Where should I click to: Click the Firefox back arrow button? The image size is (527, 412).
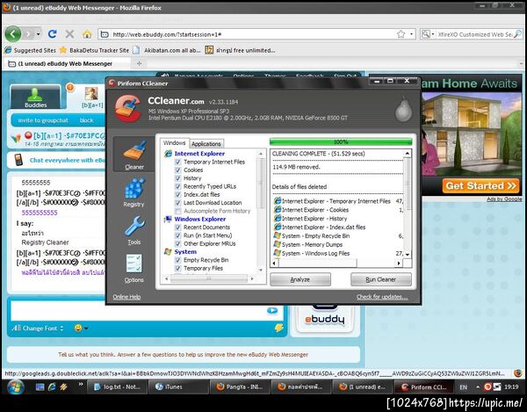pyautogui.click(x=13, y=34)
